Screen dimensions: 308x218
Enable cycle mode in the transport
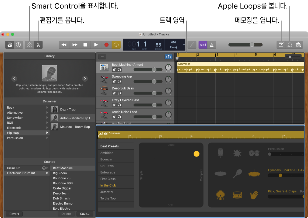[116, 44]
